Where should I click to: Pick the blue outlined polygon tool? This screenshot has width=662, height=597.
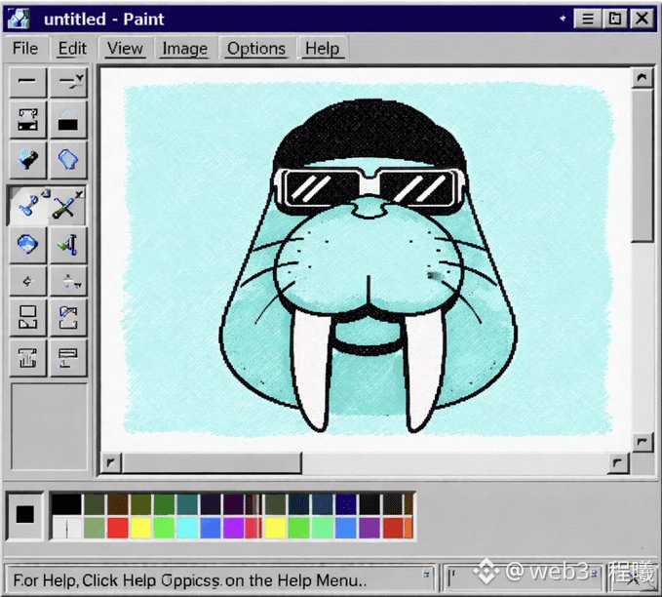point(68,160)
